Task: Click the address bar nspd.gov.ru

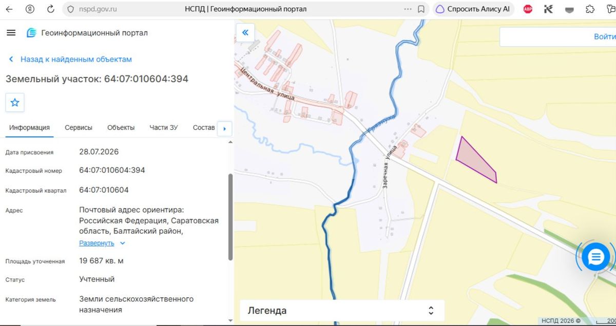Action: (98, 9)
